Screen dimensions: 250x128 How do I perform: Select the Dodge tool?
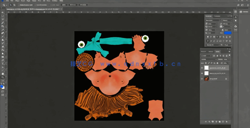2,57
